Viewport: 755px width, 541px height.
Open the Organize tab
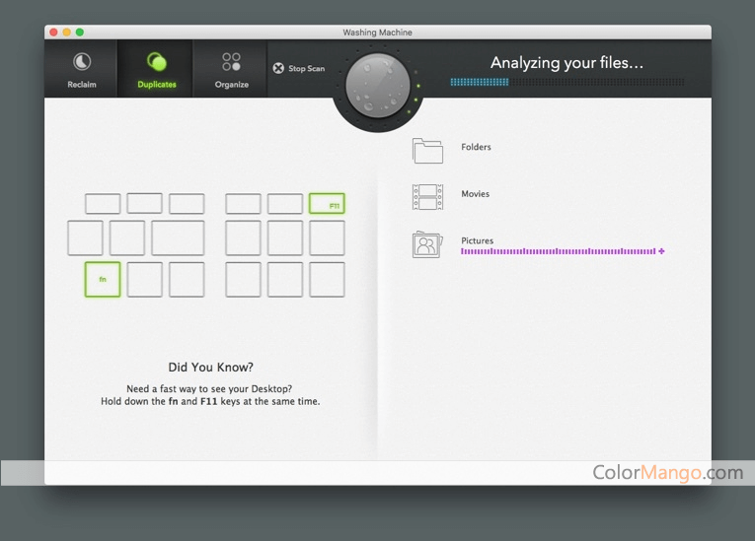click(231, 69)
